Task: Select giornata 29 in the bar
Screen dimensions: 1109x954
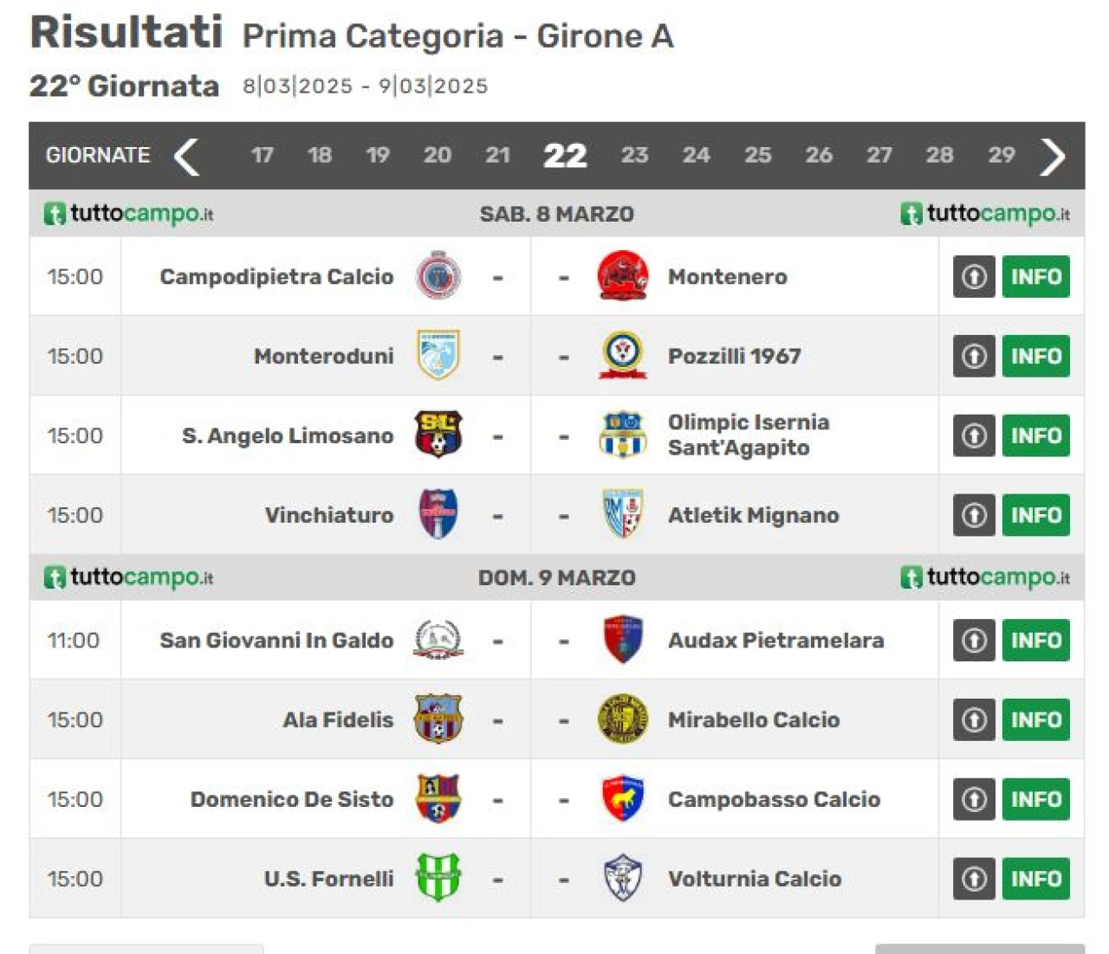Action: coord(1001,155)
